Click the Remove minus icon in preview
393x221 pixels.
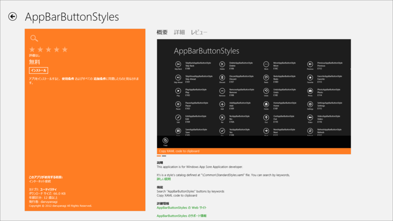222,91
